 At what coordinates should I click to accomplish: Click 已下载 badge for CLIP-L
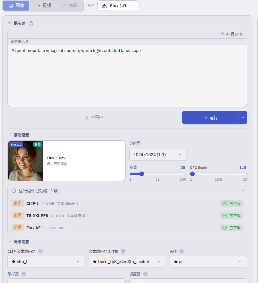click(232, 204)
